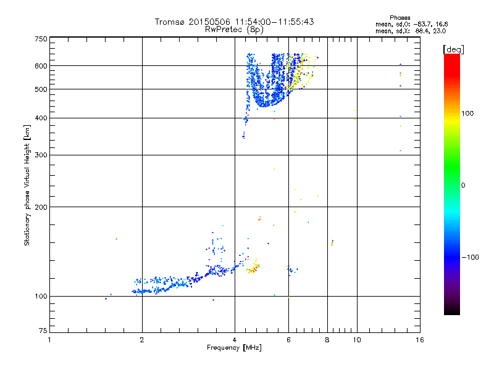Viewport: 494px width, 370px height.
Task: Click colorbar tick label '-100'
Action: (470, 257)
